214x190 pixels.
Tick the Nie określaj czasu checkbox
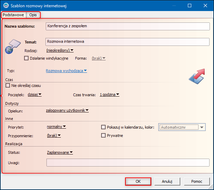pos(8,86)
